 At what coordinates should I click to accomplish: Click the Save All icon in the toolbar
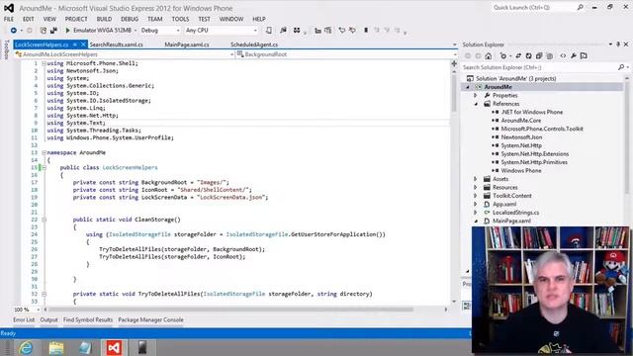53,31
